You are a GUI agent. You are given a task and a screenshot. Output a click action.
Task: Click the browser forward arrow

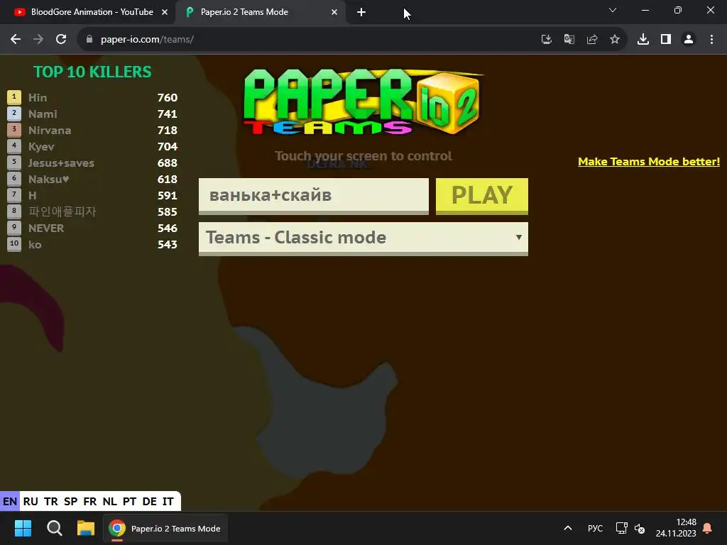(x=38, y=40)
